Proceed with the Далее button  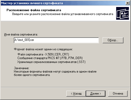click(x=96, y=94)
